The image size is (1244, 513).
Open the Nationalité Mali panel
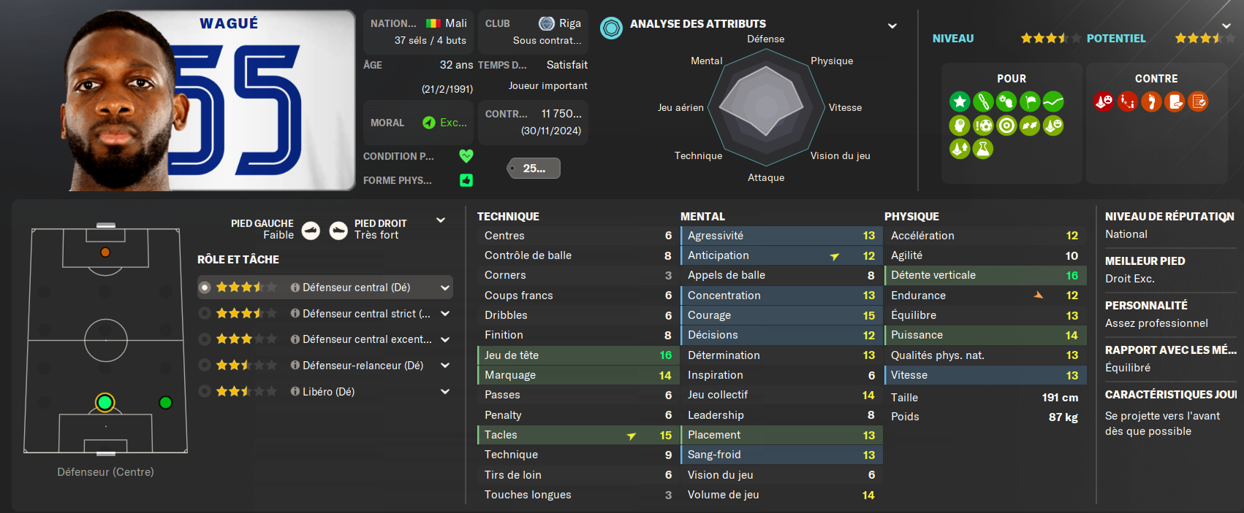coord(419,31)
